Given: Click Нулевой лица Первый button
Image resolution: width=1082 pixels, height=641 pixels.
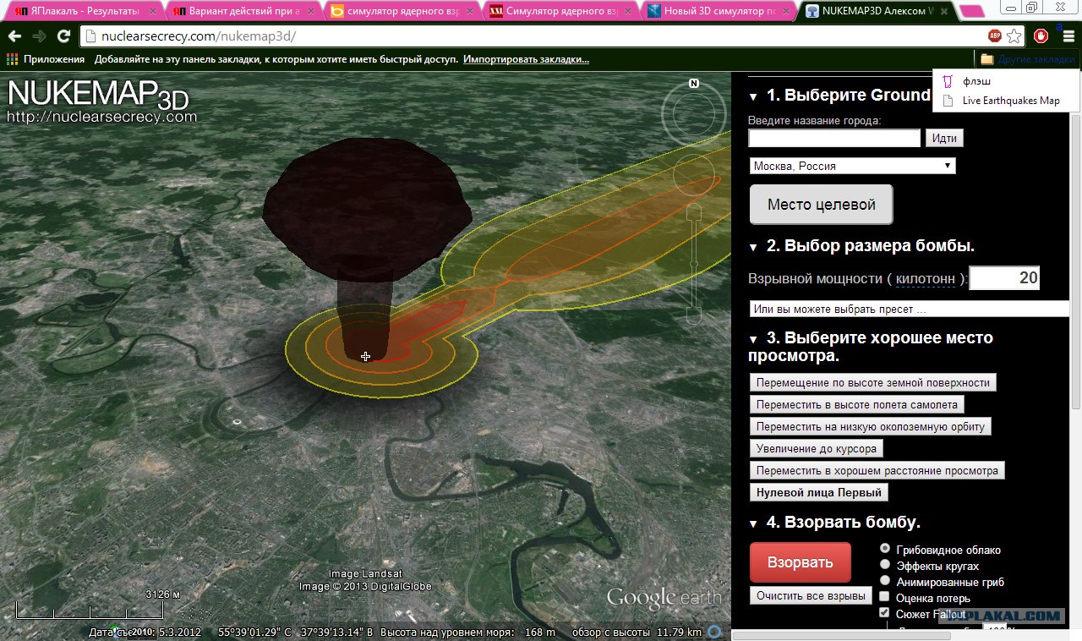Looking at the screenshot, I should click(x=819, y=492).
